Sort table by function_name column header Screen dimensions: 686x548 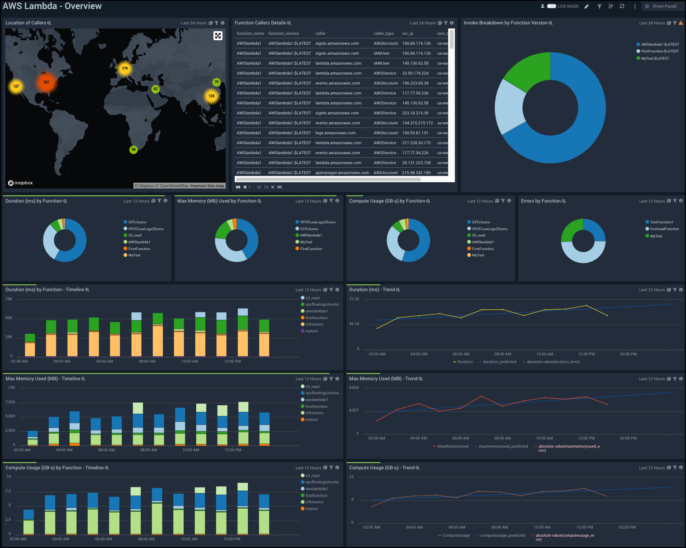coord(250,33)
